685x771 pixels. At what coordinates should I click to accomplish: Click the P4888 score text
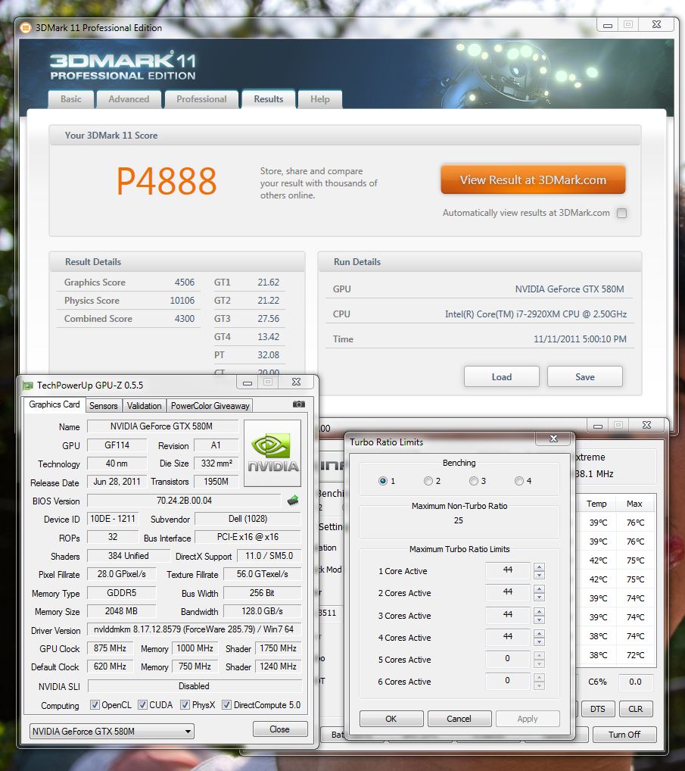pyautogui.click(x=167, y=182)
